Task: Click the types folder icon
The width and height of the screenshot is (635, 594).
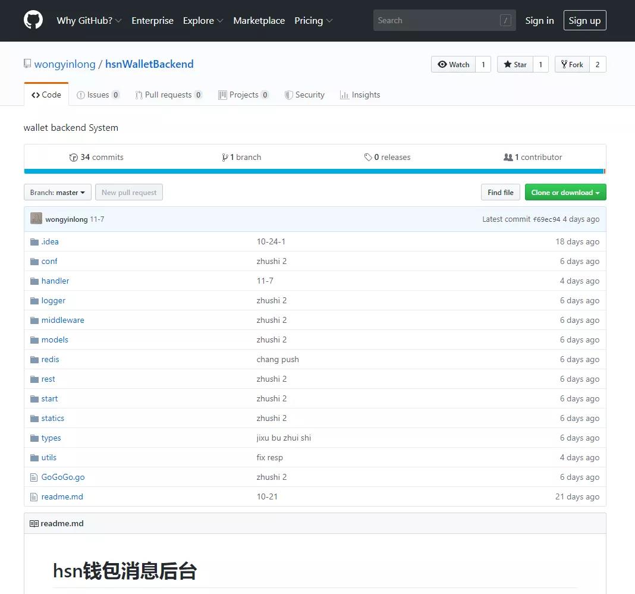Action: [x=34, y=439]
